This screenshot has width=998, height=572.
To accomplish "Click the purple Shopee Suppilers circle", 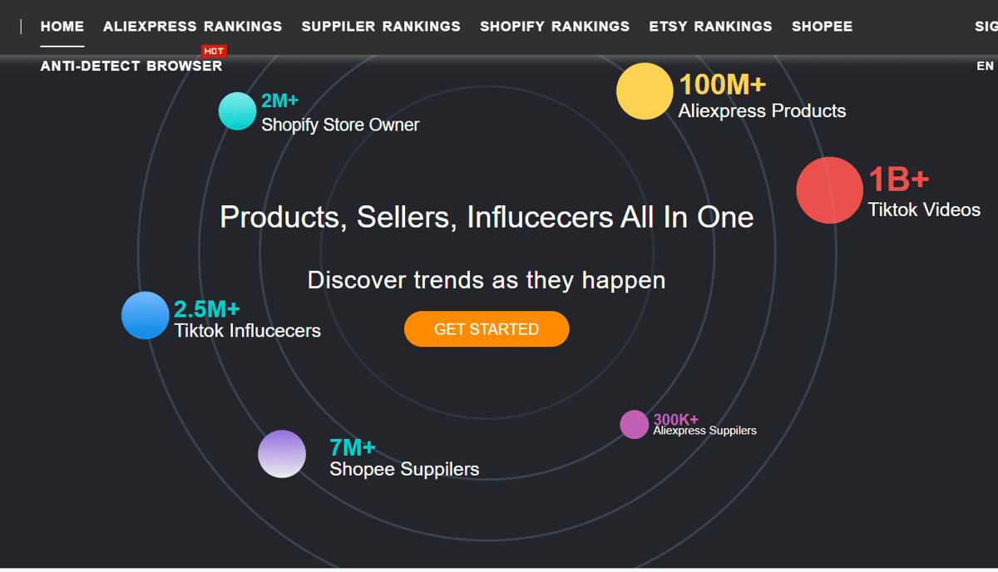I will point(282,454).
